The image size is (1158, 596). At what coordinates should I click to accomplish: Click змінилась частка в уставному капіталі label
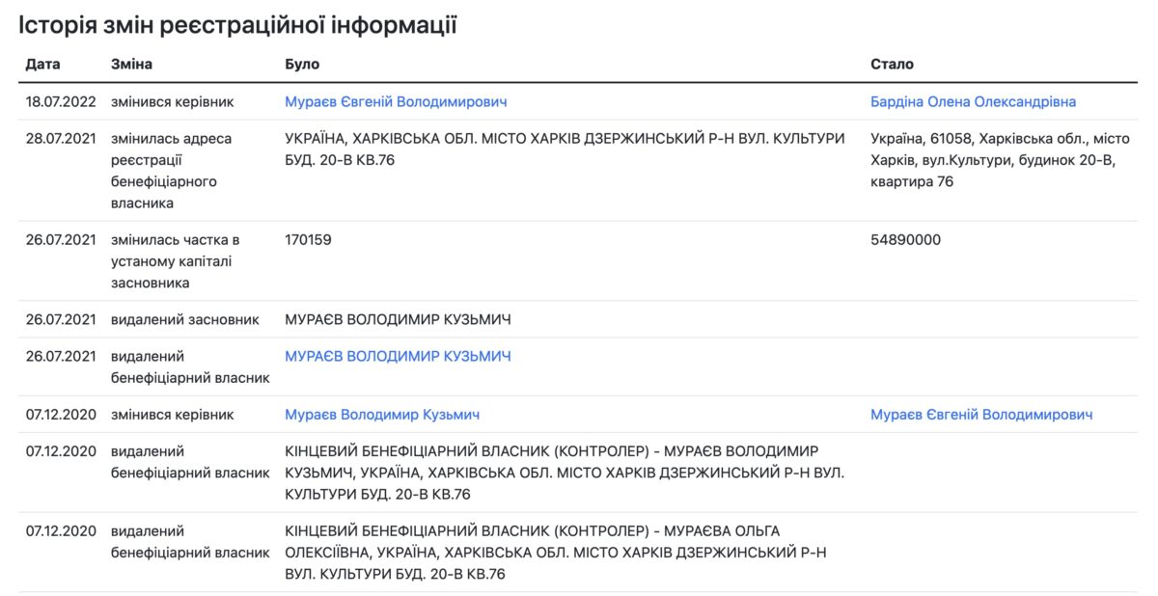[175, 261]
